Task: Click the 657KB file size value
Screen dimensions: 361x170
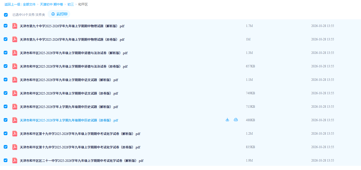Action: coord(250,66)
